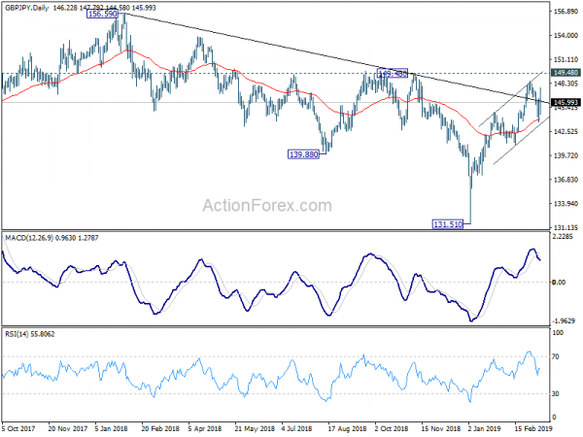Click the 156.890 price axis value

[x=566, y=12]
